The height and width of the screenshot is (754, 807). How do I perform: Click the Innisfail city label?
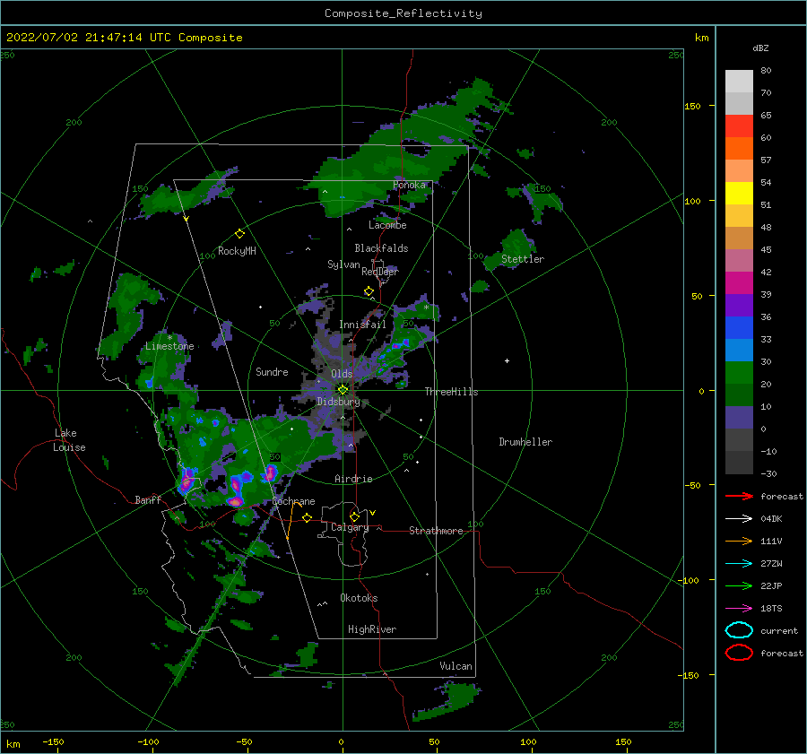[362, 325]
